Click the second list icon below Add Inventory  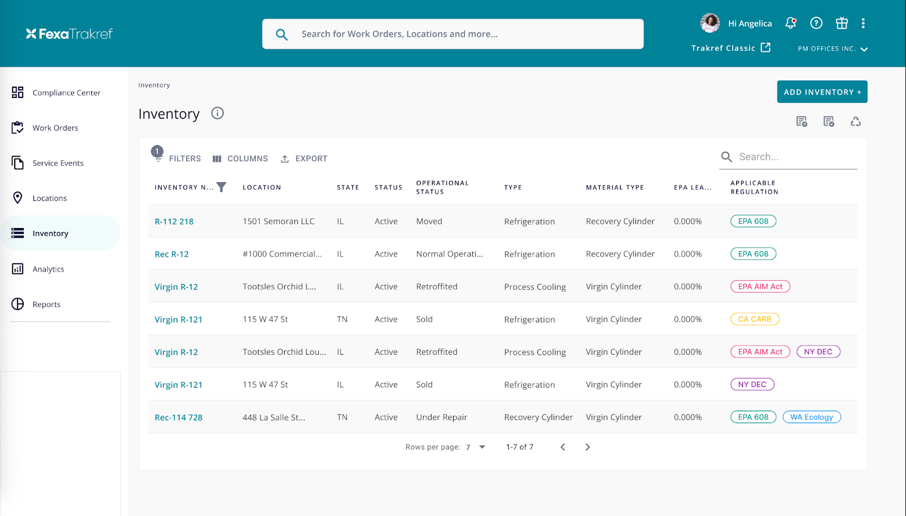click(829, 122)
